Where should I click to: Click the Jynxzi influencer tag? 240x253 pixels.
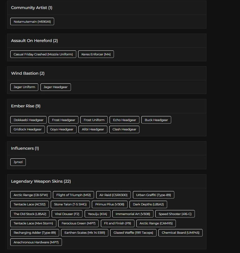pos(18,162)
